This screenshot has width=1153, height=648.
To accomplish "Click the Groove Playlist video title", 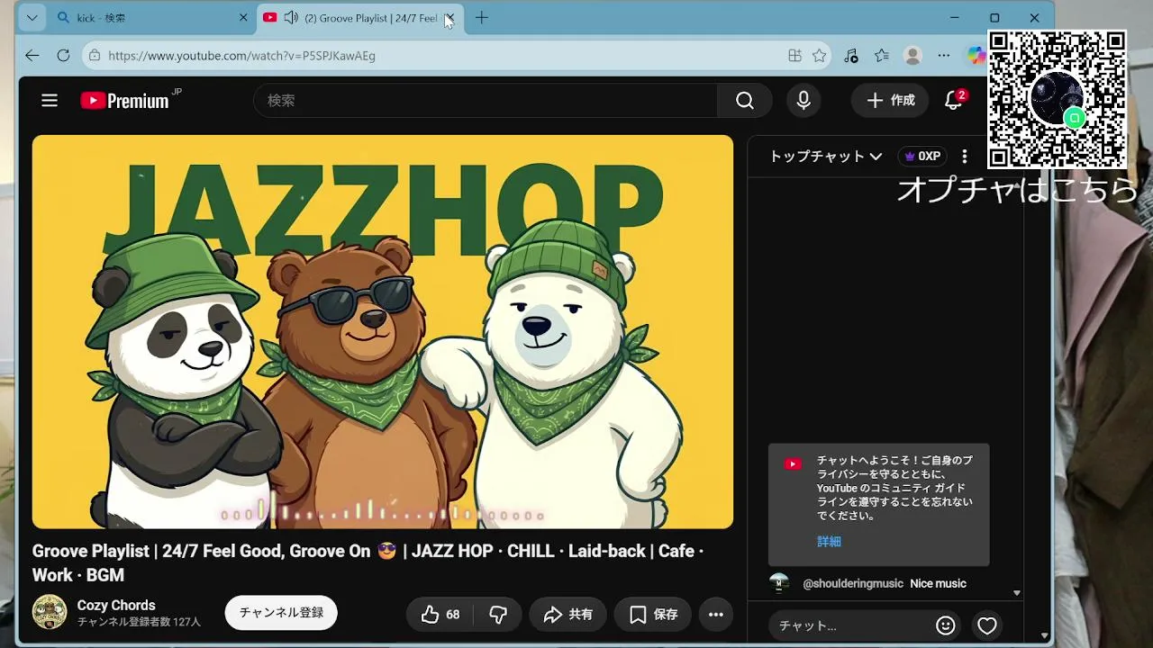I will 368,562.
